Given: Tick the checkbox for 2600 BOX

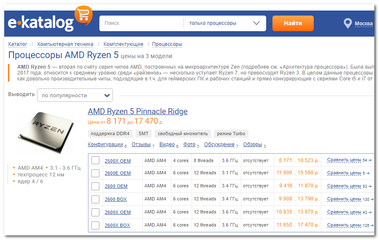Looking at the screenshot, I should (x=96, y=199).
